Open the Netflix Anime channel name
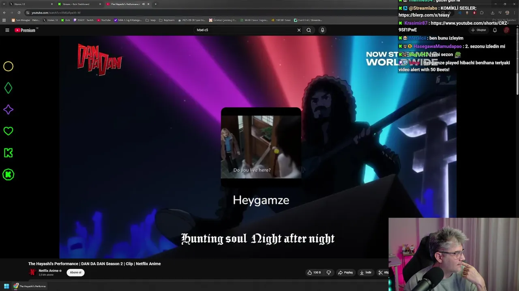The height and width of the screenshot is (291, 519). point(49,271)
